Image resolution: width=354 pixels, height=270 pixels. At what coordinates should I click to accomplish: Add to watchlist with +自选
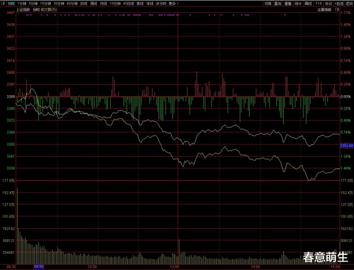pyautogui.click(x=339, y=3)
